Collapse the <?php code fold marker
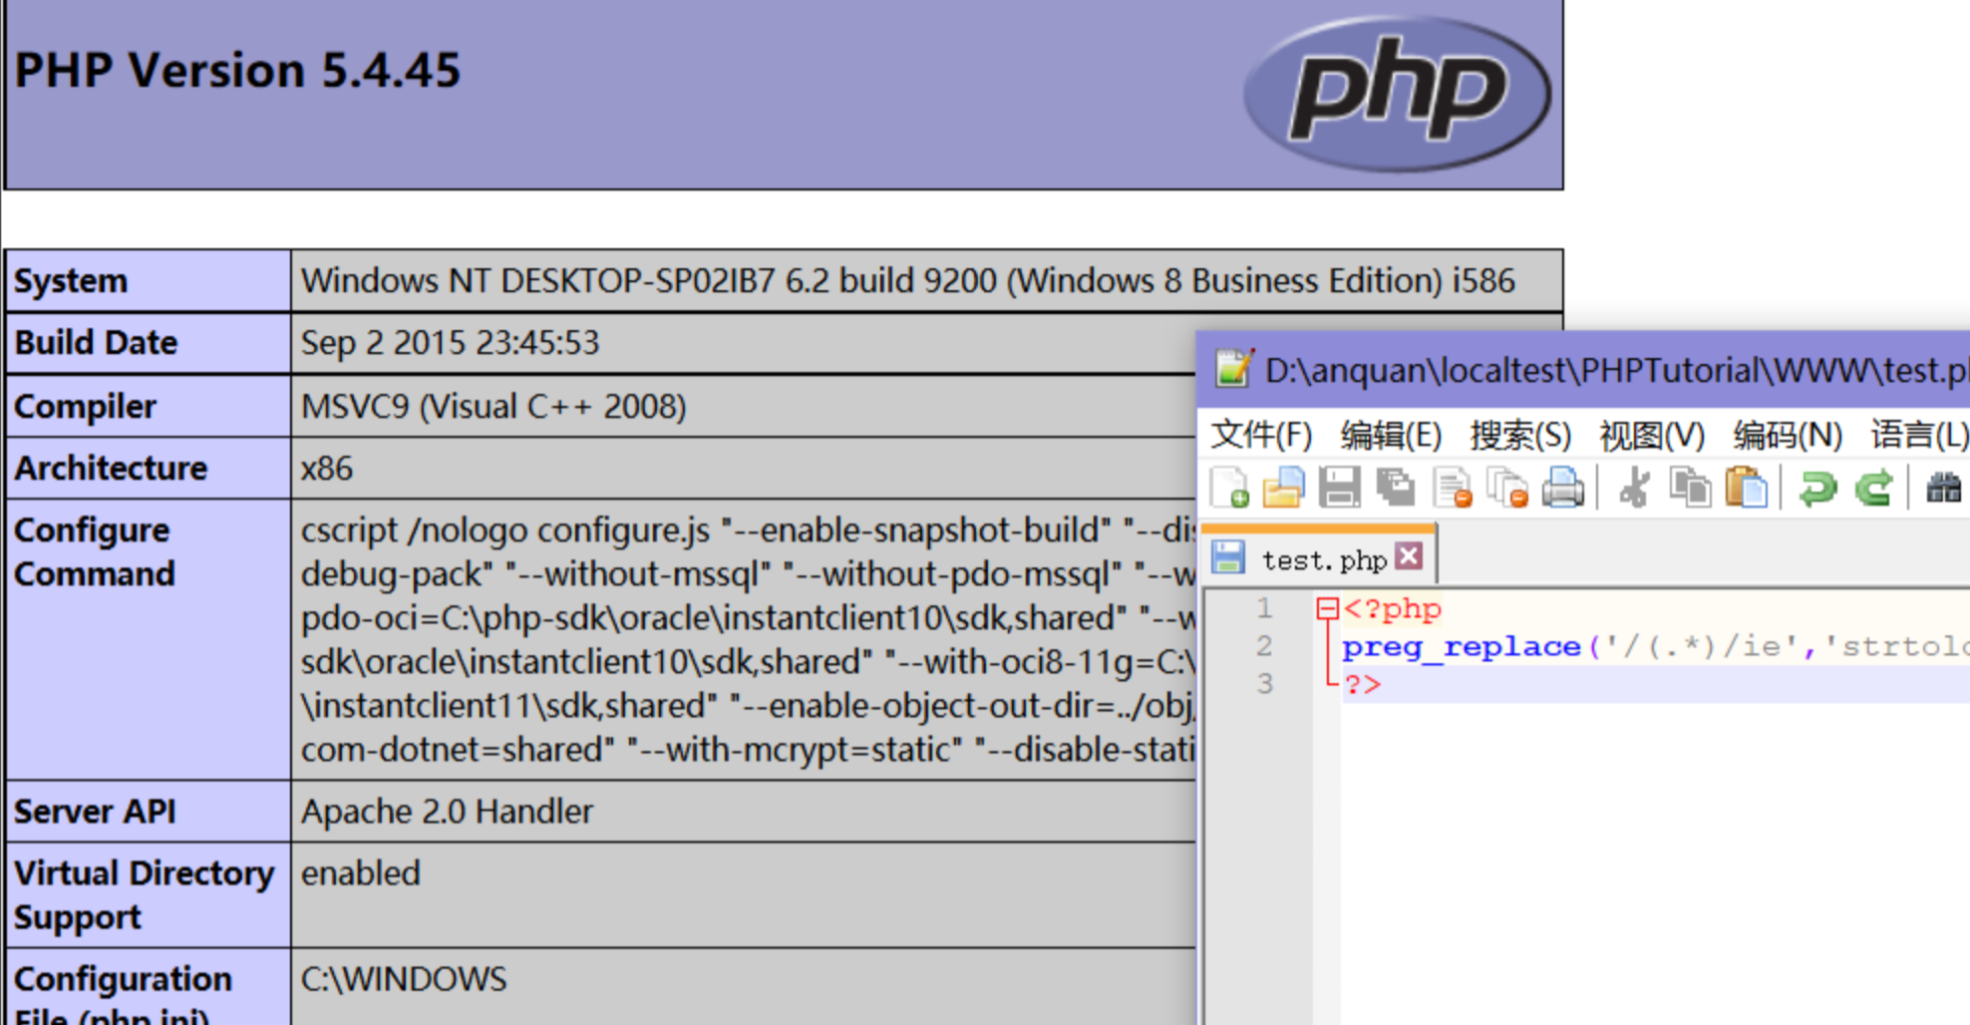This screenshot has width=1970, height=1025. [x=1327, y=608]
